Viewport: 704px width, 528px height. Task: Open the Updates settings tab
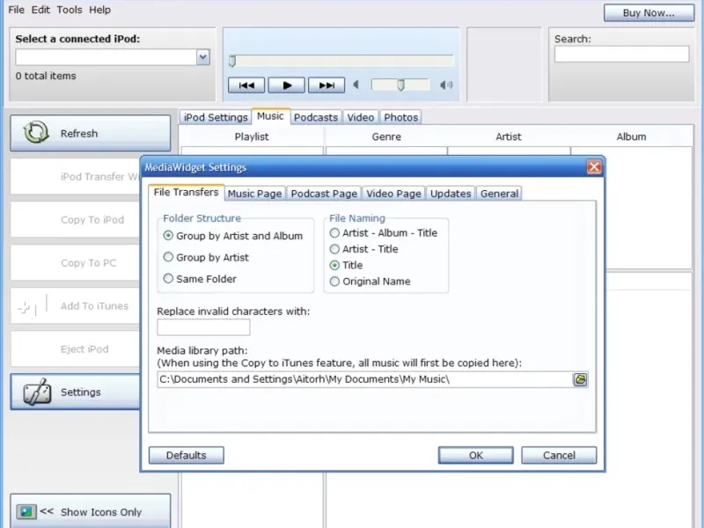click(451, 194)
